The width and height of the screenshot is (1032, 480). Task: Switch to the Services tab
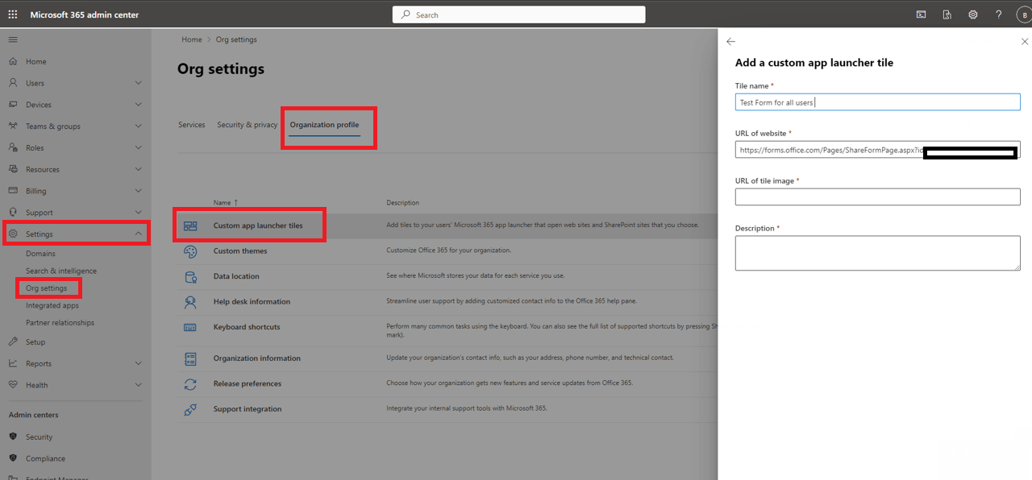[x=191, y=124]
